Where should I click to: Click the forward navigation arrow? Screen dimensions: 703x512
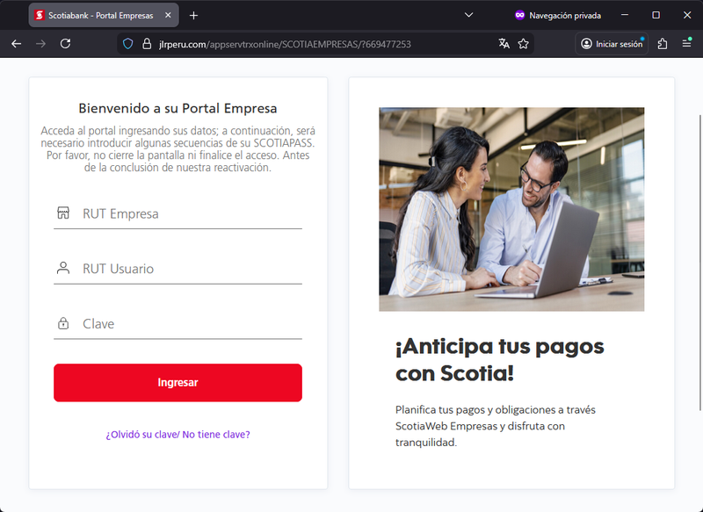40,44
